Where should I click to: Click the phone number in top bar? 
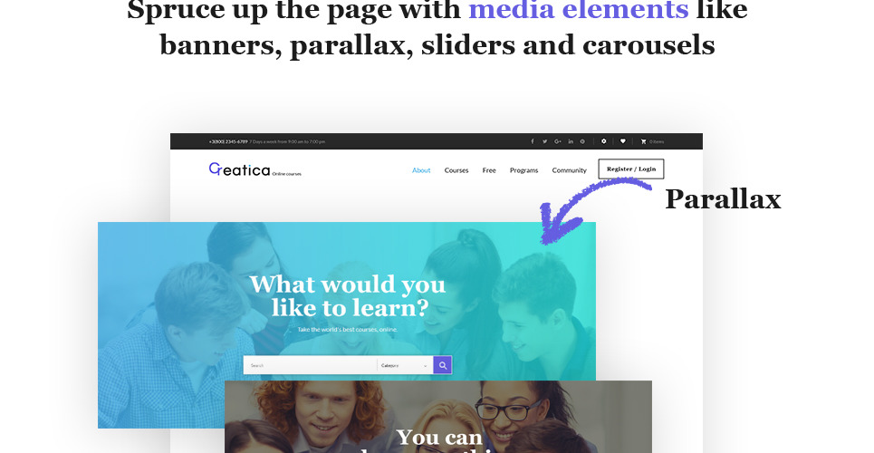click(x=228, y=141)
